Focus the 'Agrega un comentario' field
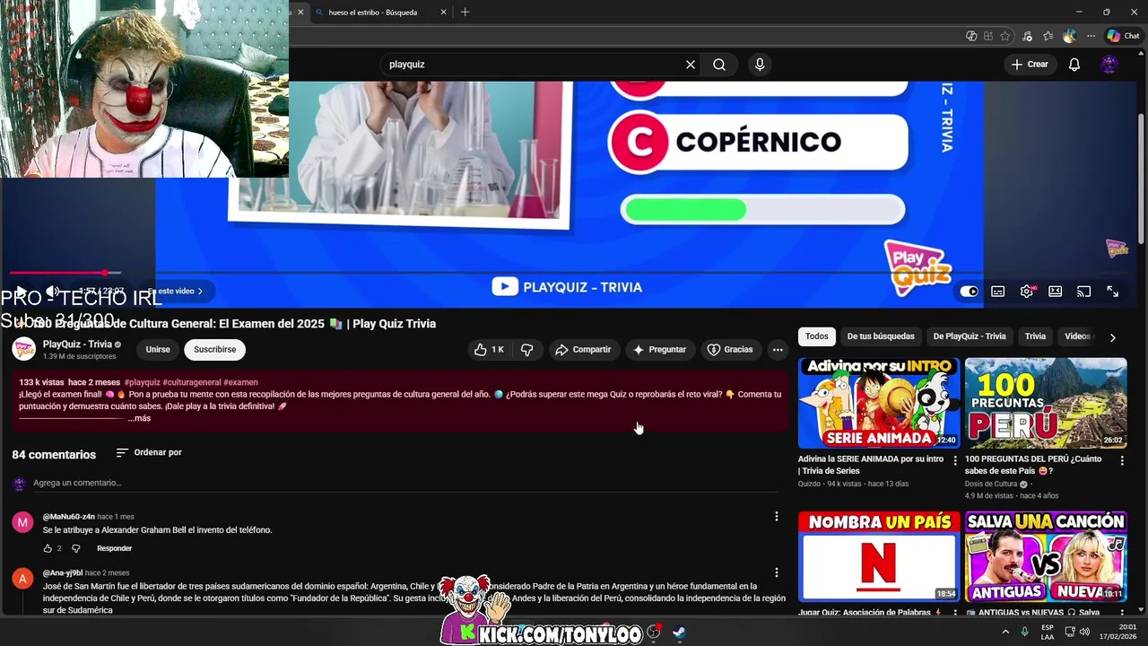Viewport: 1148px width, 646px height. click(x=405, y=483)
